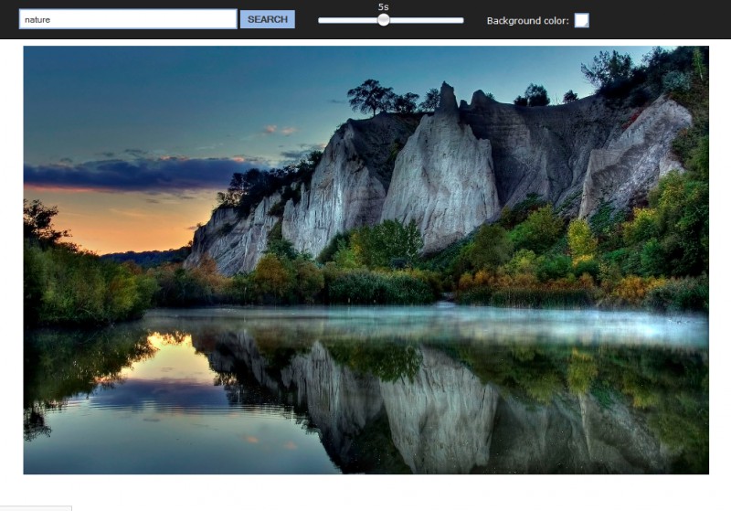The width and height of the screenshot is (731, 511).
Task: Click the "5s" interval label
Action: (x=383, y=7)
